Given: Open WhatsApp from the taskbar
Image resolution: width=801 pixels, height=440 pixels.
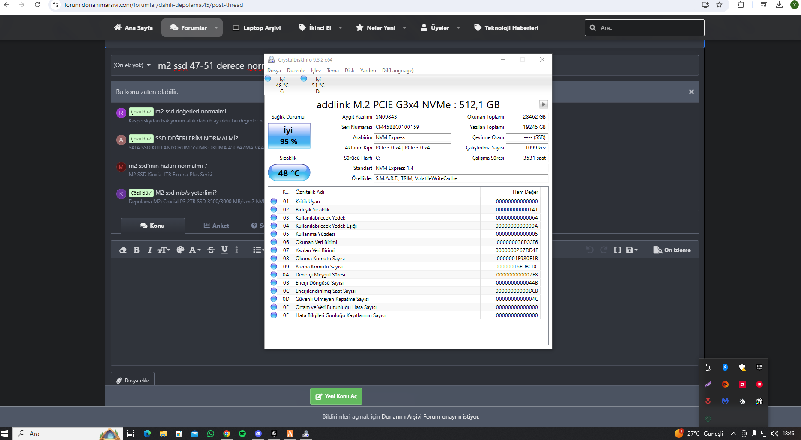Looking at the screenshot, I should (x=211, y=434).
